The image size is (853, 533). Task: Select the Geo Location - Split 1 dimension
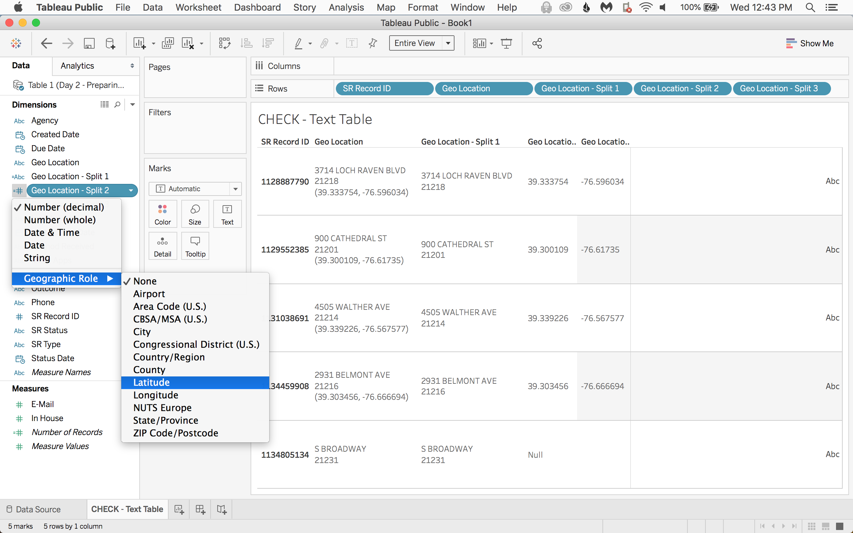tap(70, 177)
